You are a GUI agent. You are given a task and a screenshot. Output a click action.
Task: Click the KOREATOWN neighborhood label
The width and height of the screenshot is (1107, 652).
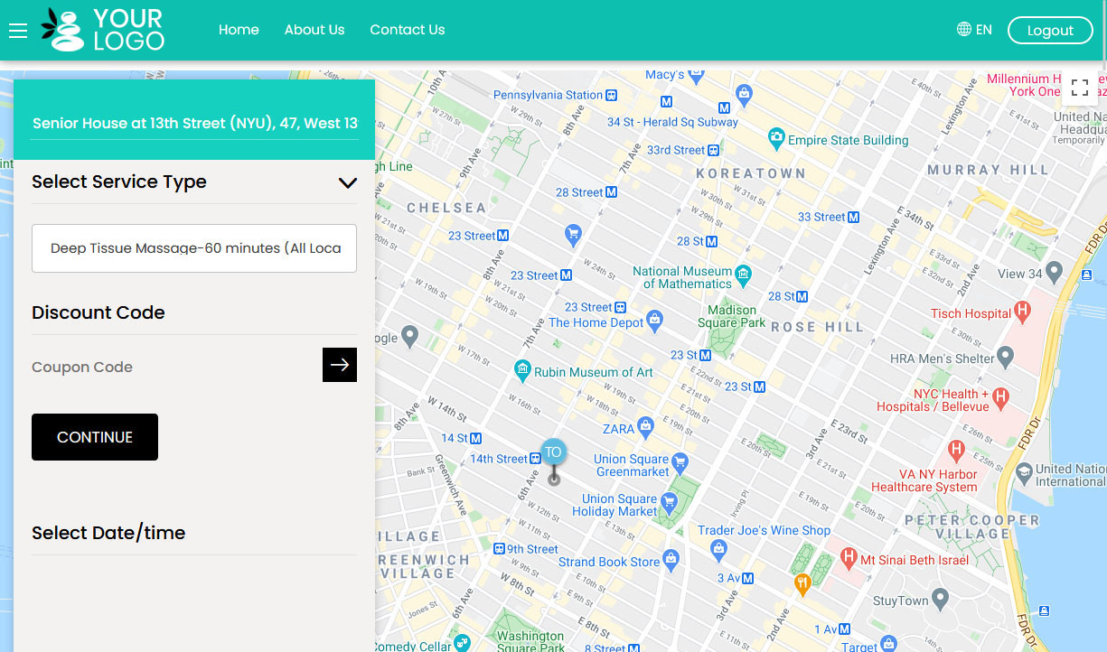(750, 172)
